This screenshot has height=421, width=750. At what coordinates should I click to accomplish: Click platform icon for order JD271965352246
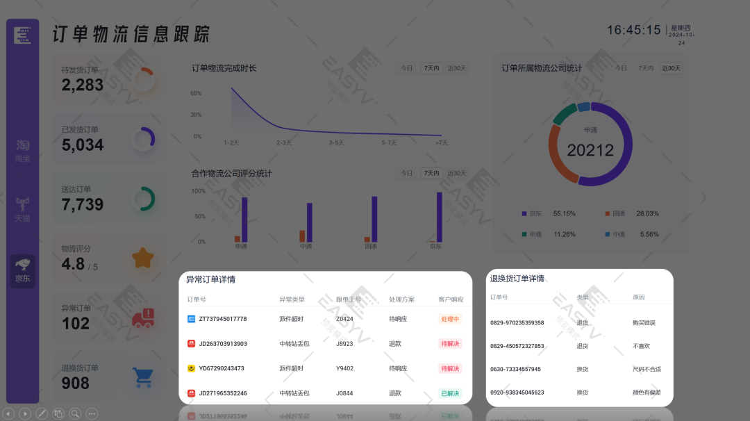[191, 393]
